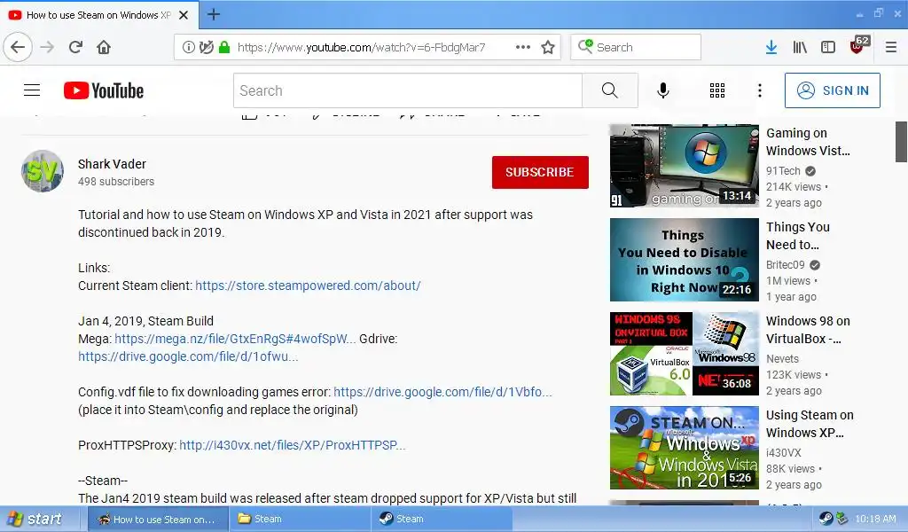Open 'Windows 98 on VirtualBox' video title
908x532 pixels.
click(808, 329)
